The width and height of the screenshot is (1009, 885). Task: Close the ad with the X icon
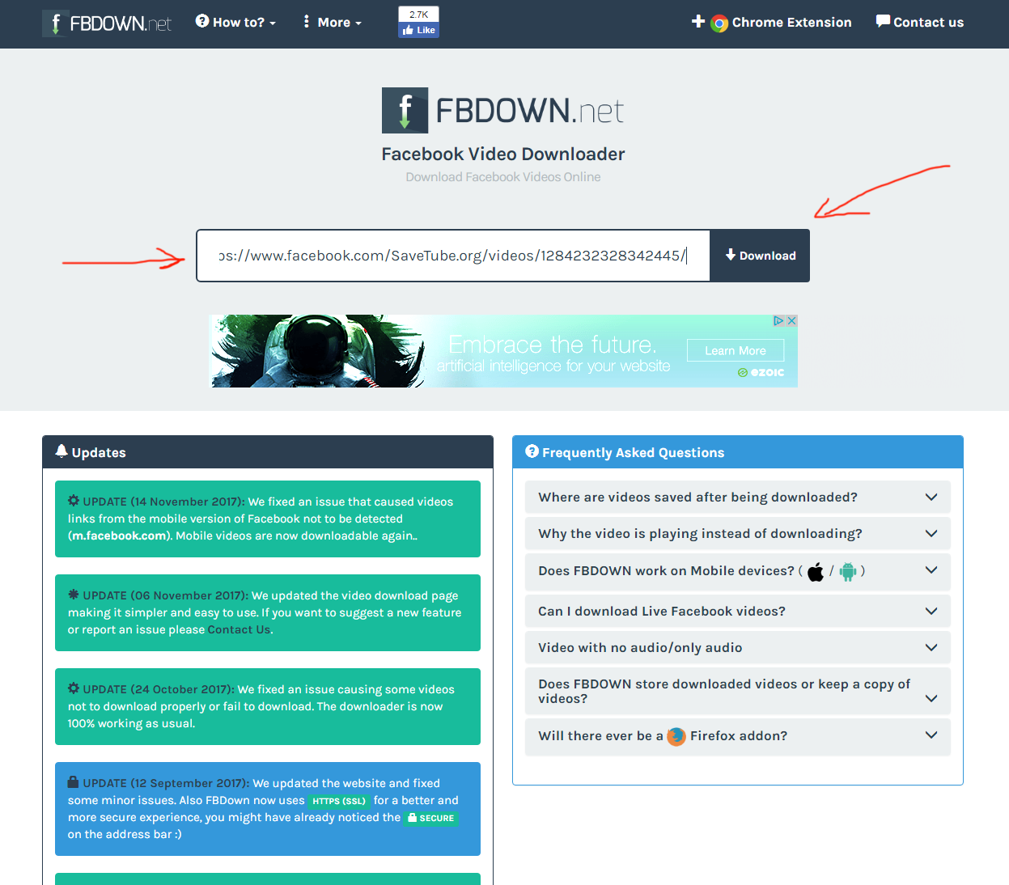[x=791, y=321]
